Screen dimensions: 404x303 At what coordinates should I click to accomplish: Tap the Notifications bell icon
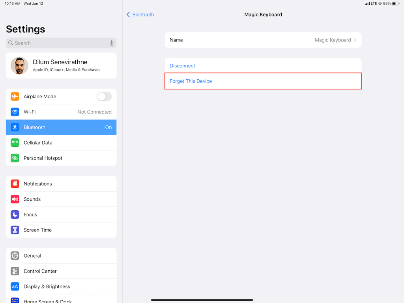[x=15, y=184]
